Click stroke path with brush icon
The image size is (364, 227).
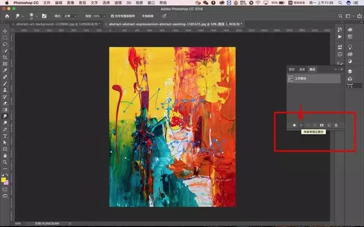point(301,124)
